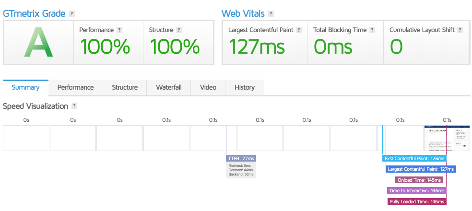472x211 pixels.
Task: Click the TTFB: 77ms marker label
Action: [x=241, y=158]
